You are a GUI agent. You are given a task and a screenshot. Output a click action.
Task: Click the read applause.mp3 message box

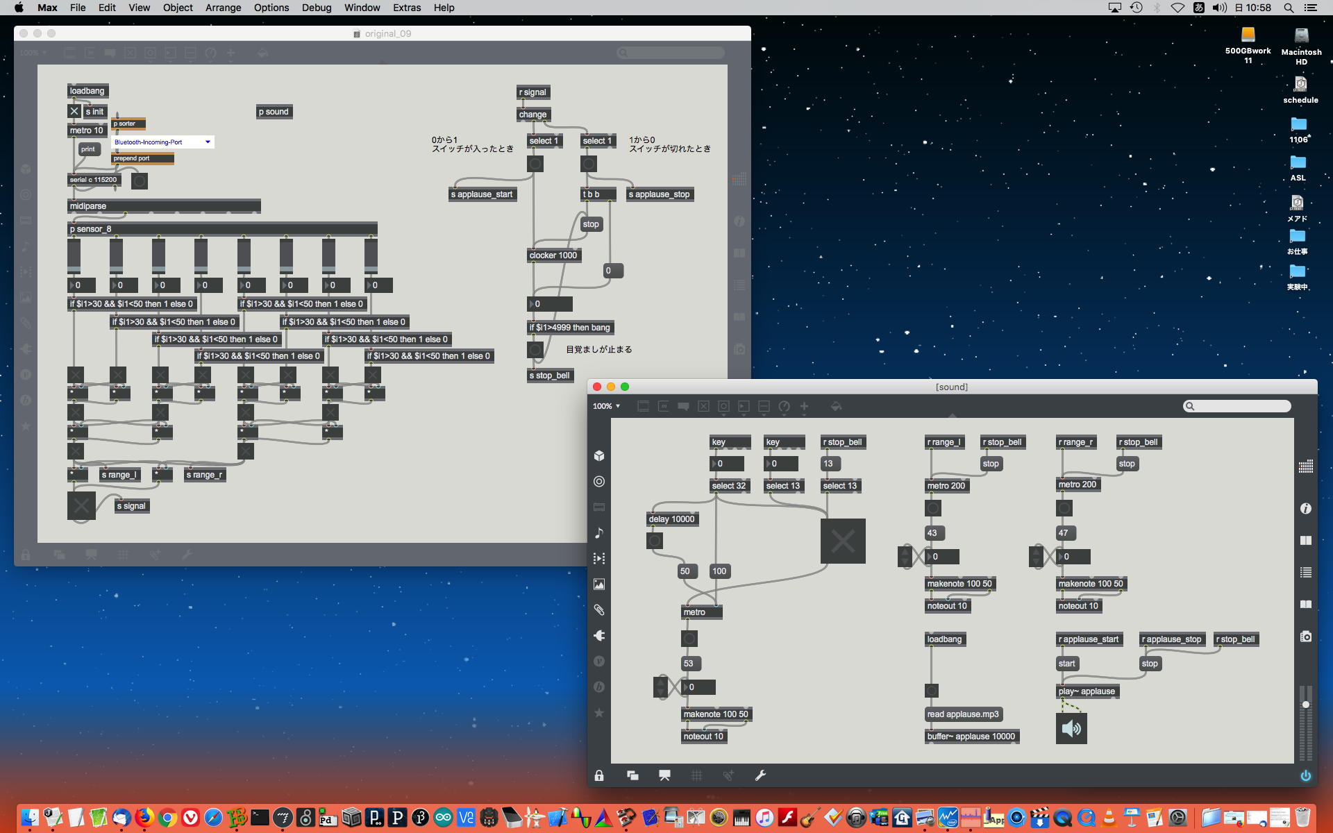(x=962, y=714)
